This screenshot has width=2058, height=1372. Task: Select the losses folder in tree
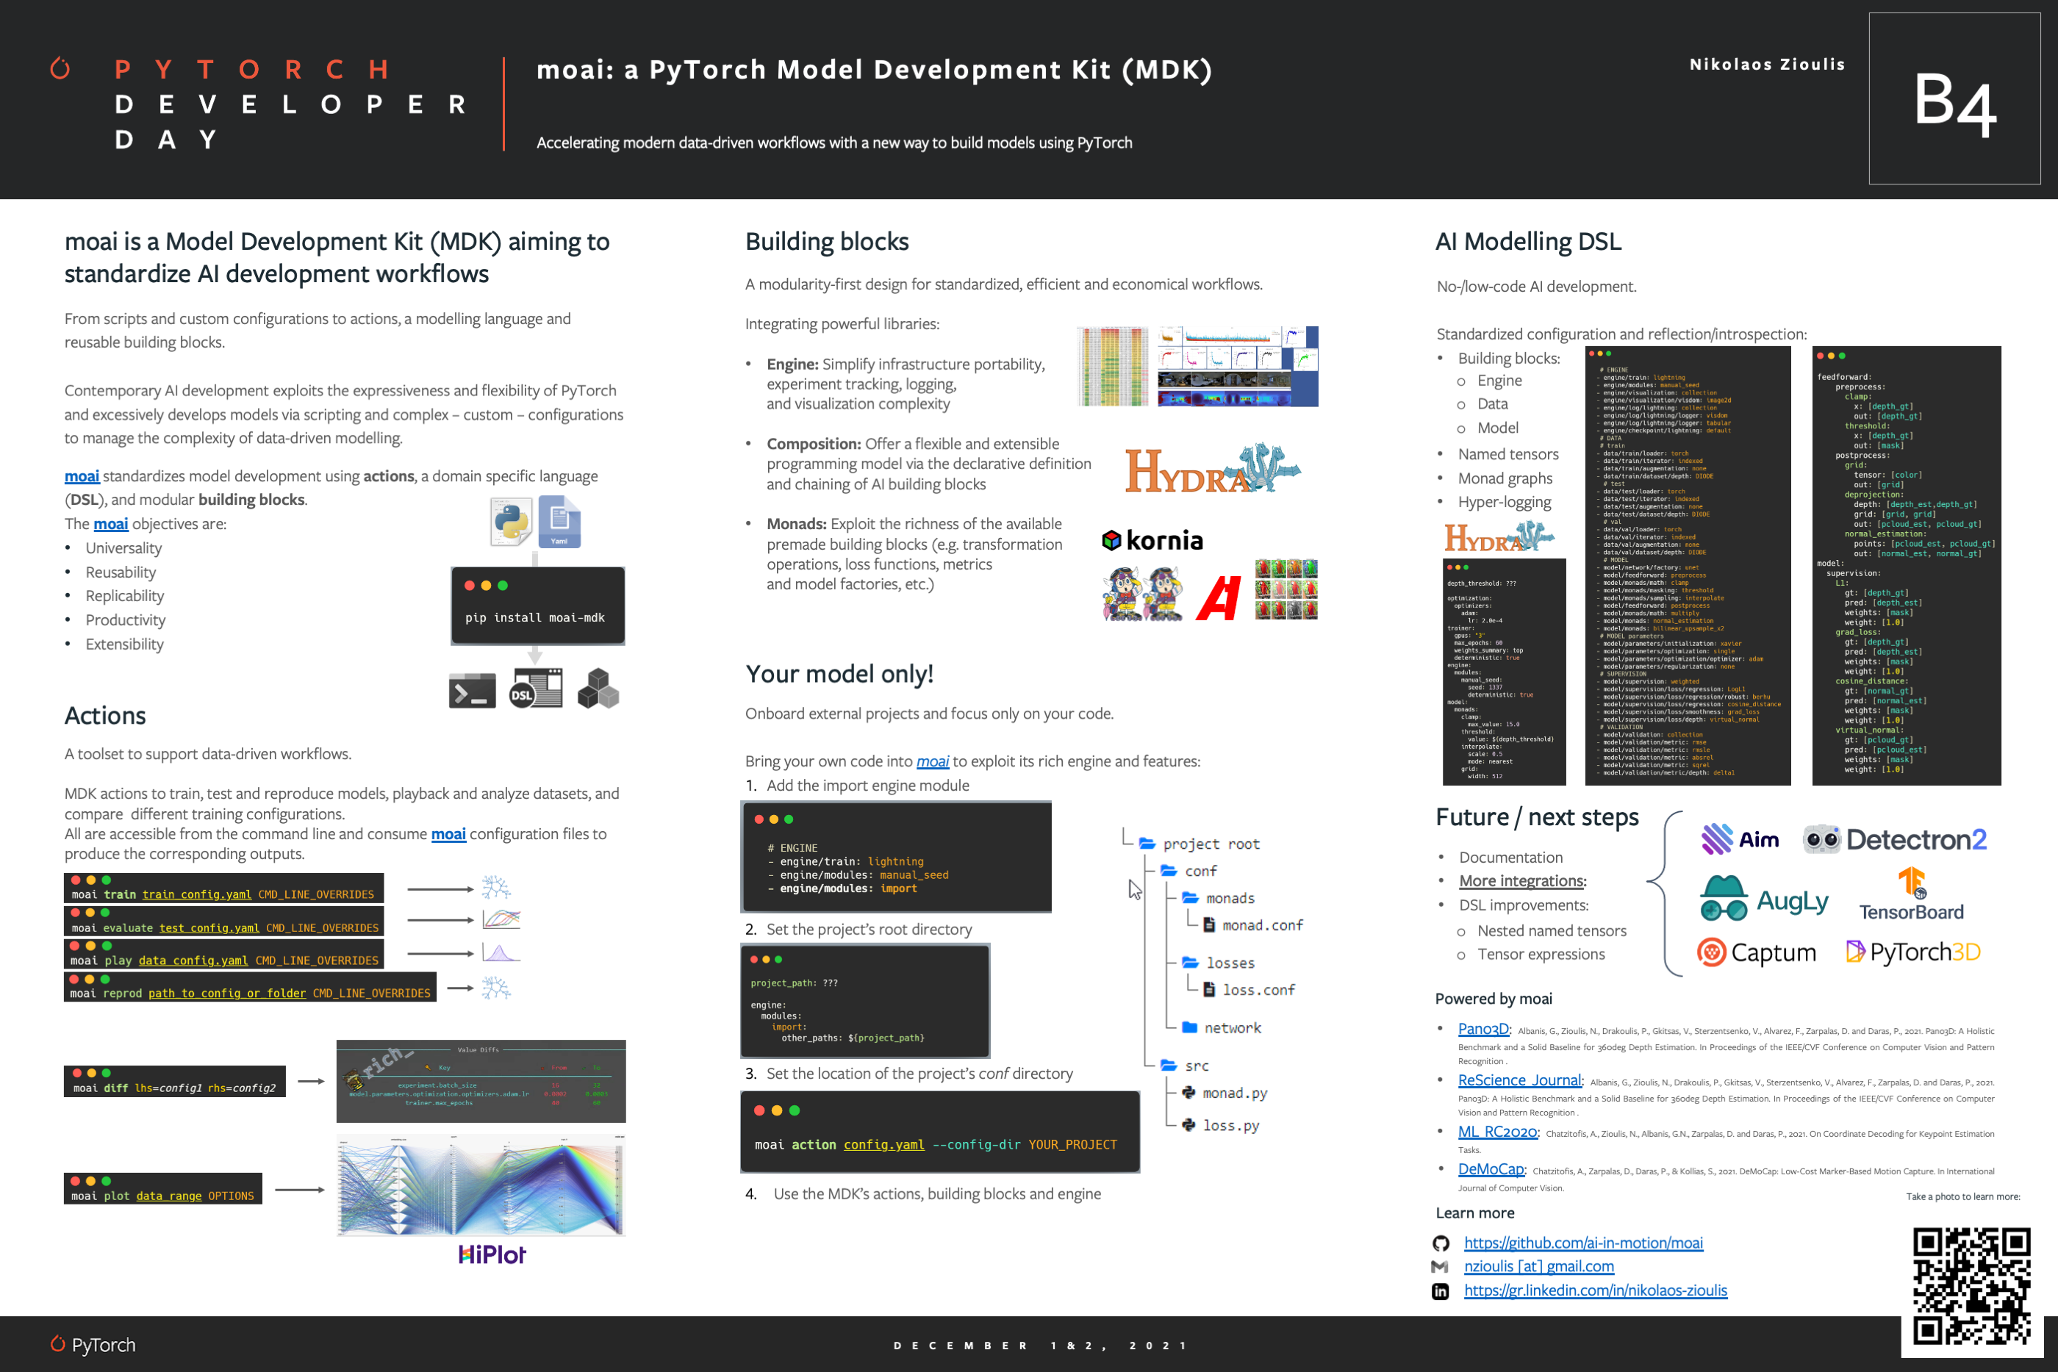pyautogui.click(x=1230, y=963)
